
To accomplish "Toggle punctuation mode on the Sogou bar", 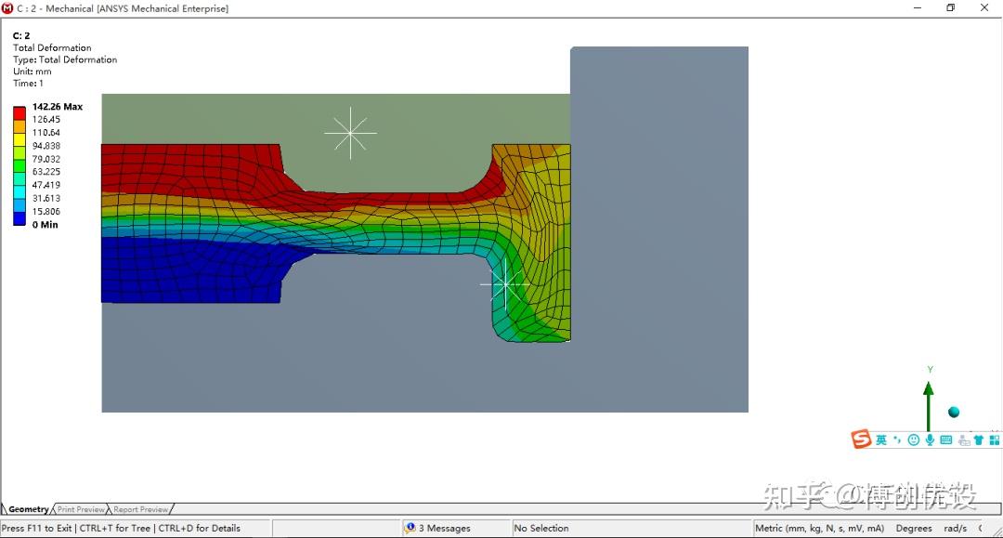I will point(895,440).
